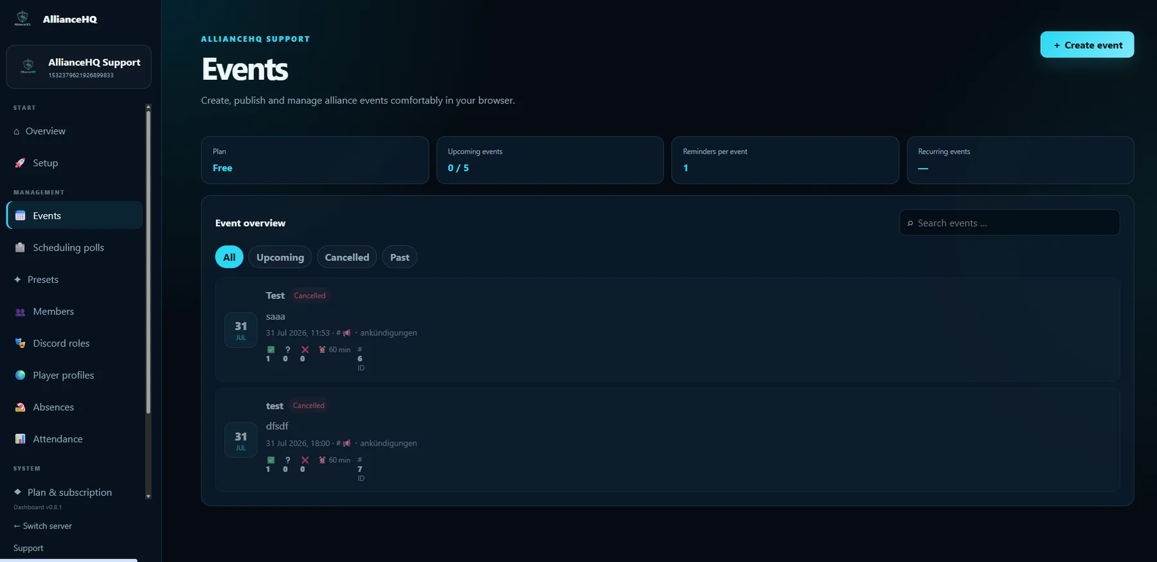The image size is (1157, 562).
Task: Click the event ID 7 label
Action: pos(361,469)
